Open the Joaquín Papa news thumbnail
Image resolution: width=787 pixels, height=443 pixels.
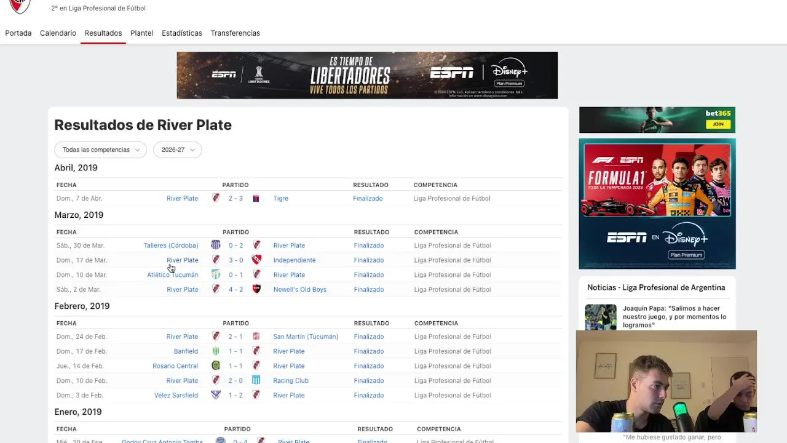pyautogui.click(x=601, y=317)
